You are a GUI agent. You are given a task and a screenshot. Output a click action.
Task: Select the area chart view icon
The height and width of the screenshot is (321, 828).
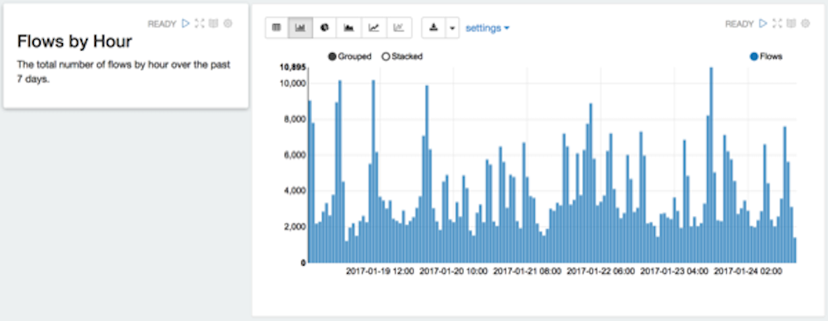(x=349, y=27)
